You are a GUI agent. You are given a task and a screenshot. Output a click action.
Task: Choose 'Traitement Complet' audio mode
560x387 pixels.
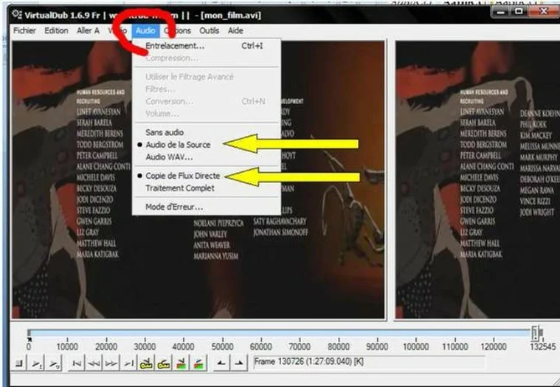click(179, 188)
